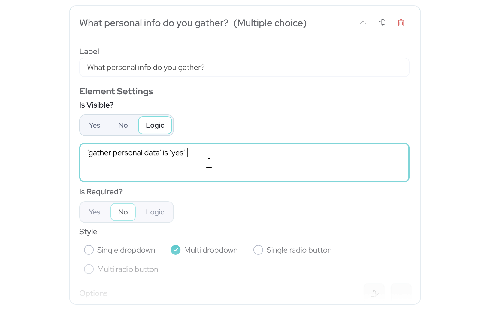This screenshot has height=310, width=490.
Task: Duplicate this question with the copy icon
Action: 382,23
